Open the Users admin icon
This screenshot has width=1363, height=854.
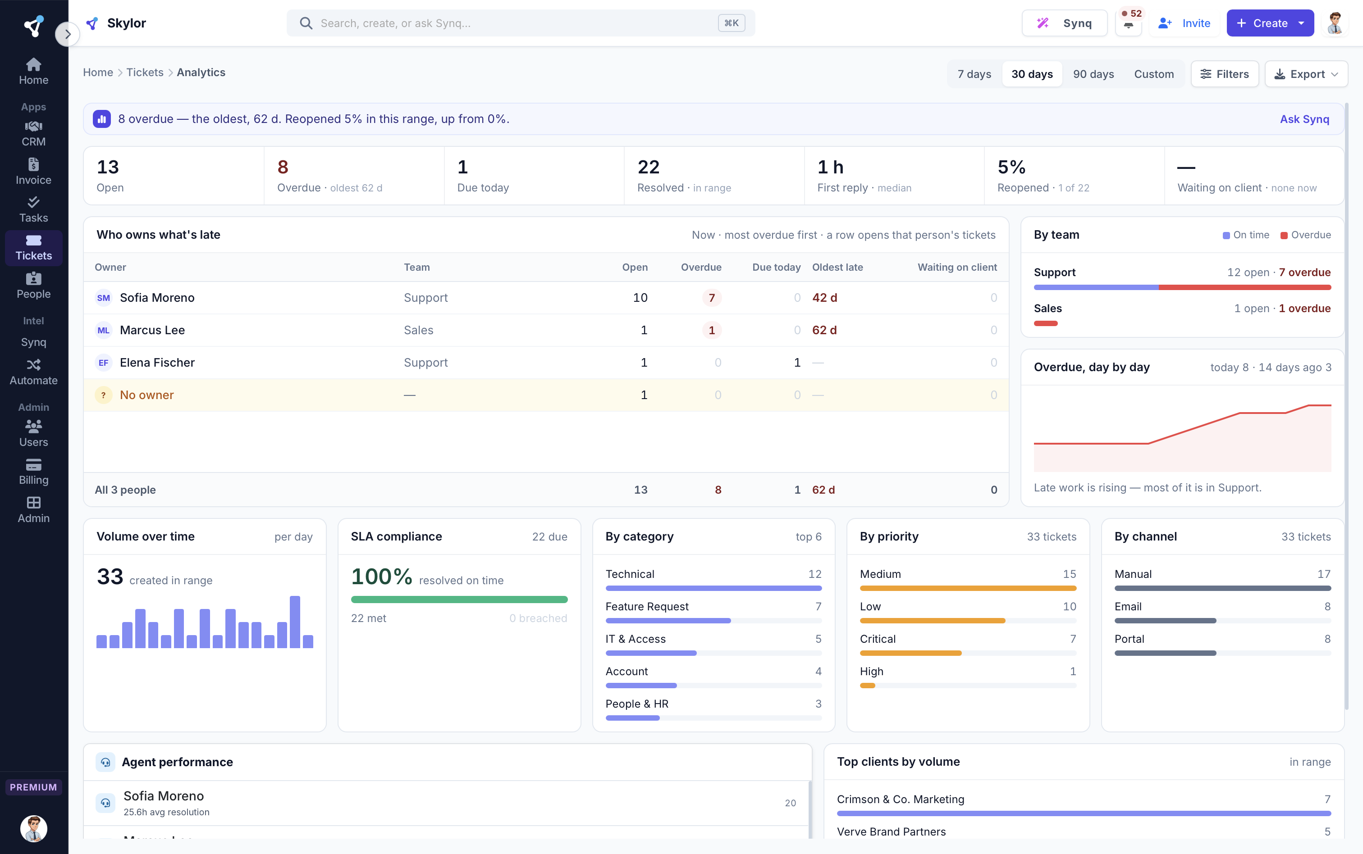pyautogui.click(x=33, y=433)
